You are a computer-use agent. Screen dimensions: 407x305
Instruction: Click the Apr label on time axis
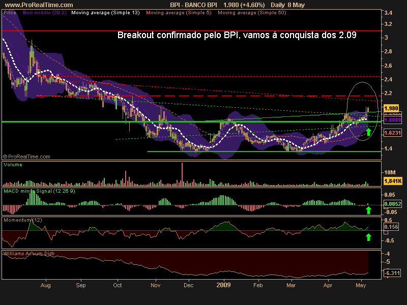(328, 285)
